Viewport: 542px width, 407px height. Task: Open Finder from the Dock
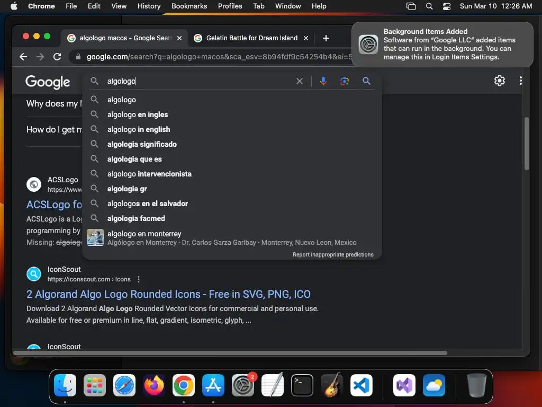tap(65, 385)
